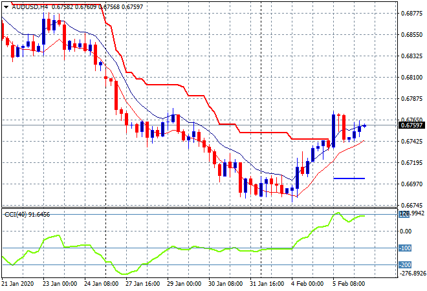This screenshot has width=427, height=291.
Task: Select the 0.68100 price axis label
Action: point(412,78)
